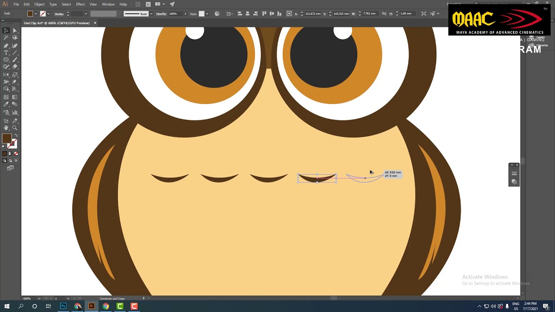The image size is (555, 312).
Task: Select the Type tool
Action: click(6, 53)
